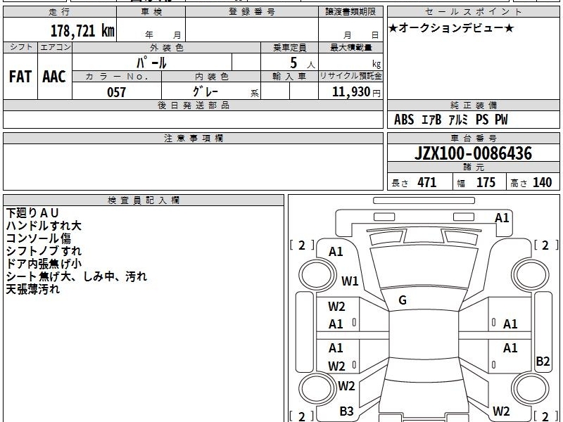Click the front-left wheel in the car diagram
Viewport: 563px width, 422px height.
317,275
